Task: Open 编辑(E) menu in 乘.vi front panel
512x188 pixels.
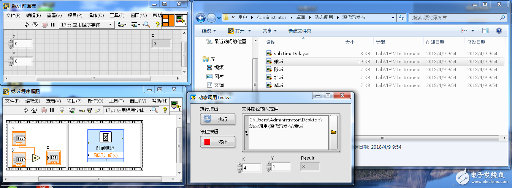Action: click(x=33, y=16)
